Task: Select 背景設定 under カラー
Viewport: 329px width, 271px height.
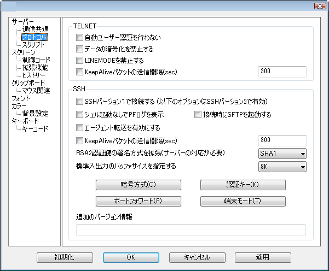Action: (x=35, y=113)
